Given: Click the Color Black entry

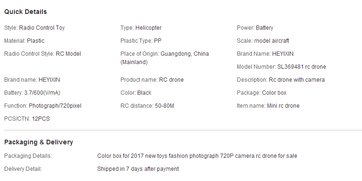Looking at the screenshot, I should [136, 93].
